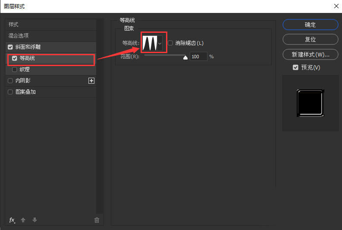This screenshot has width=342, height=230.
Task: Click the move effect down arrow
Action: point(35,220)
